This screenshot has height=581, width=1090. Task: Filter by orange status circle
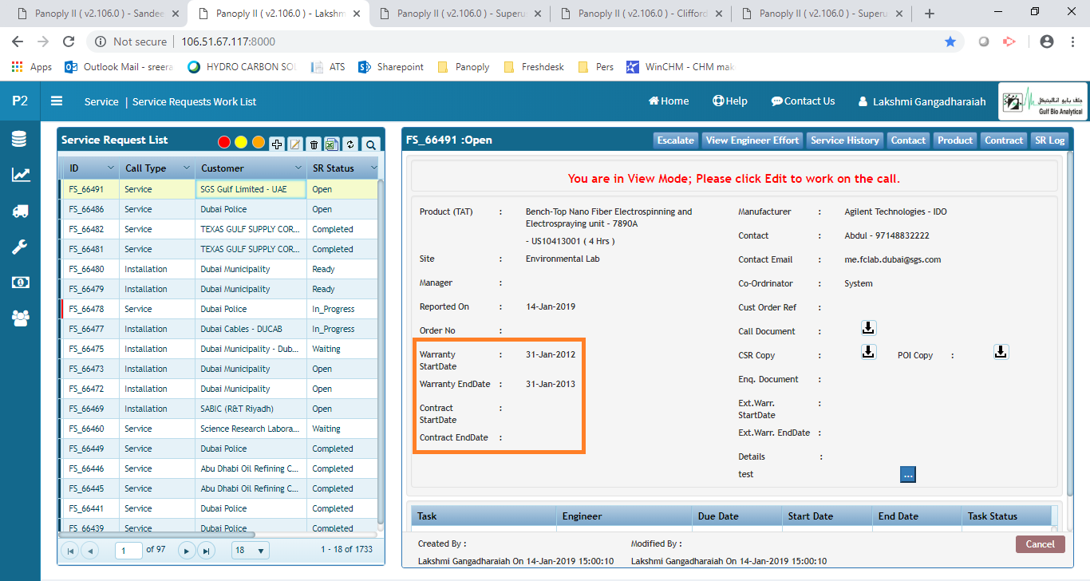point(258,142)
